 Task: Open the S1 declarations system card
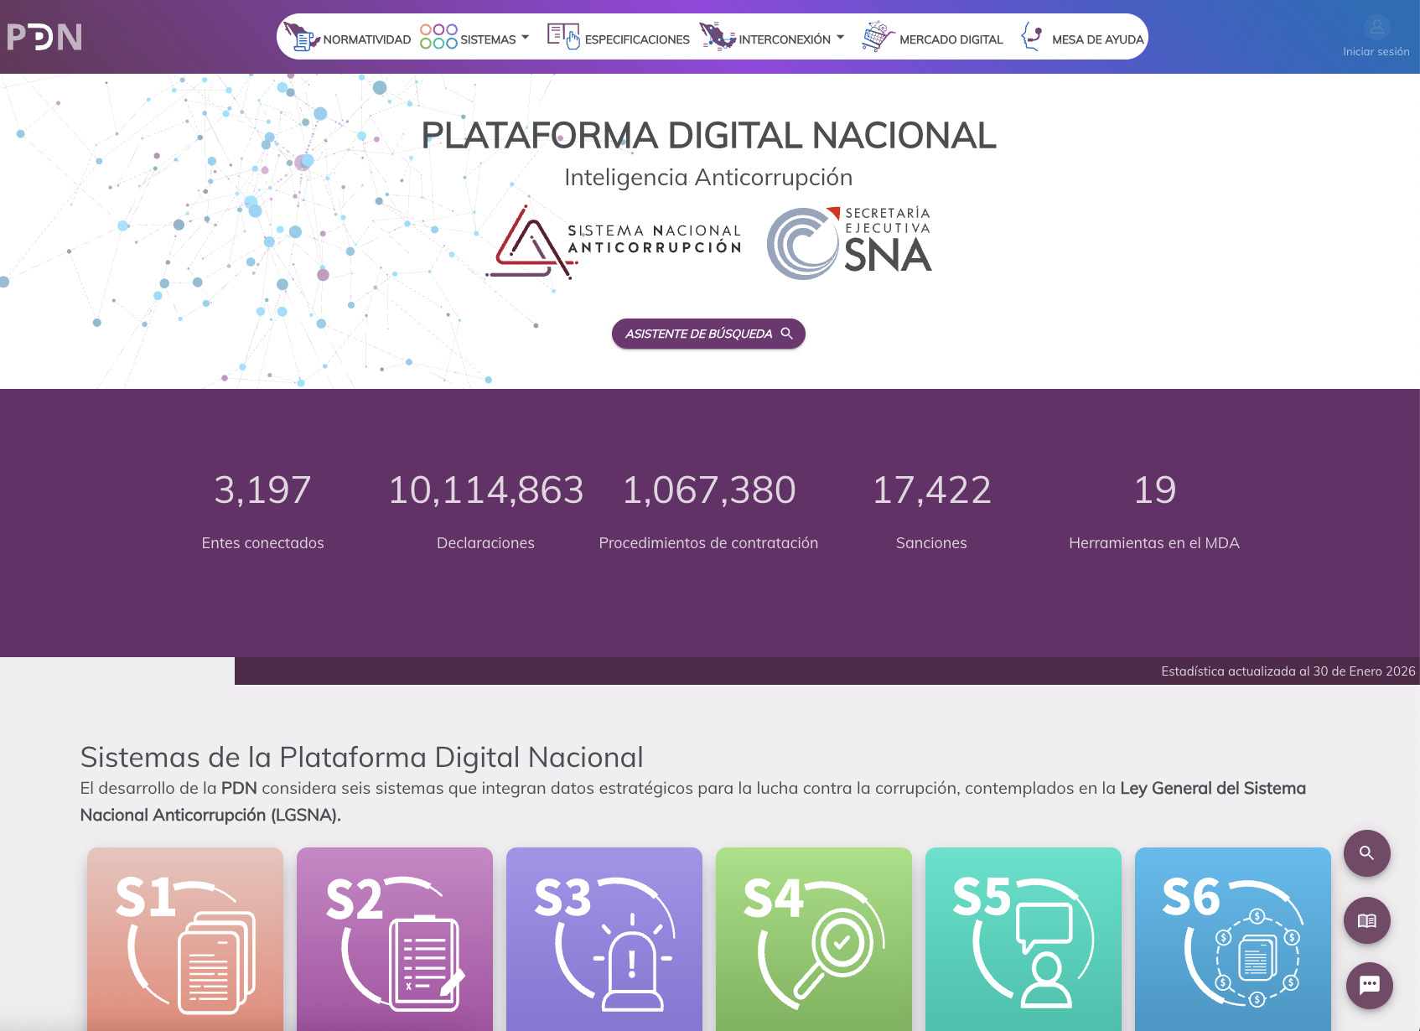[x=185, y=939]
